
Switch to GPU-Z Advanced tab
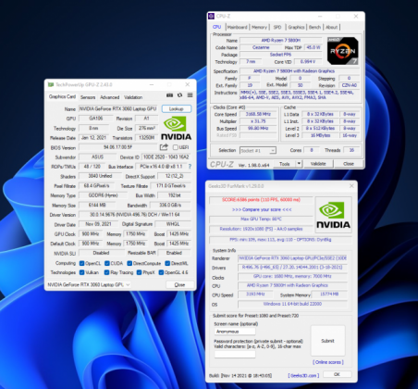pyautogui.click(x=109, y=97)
